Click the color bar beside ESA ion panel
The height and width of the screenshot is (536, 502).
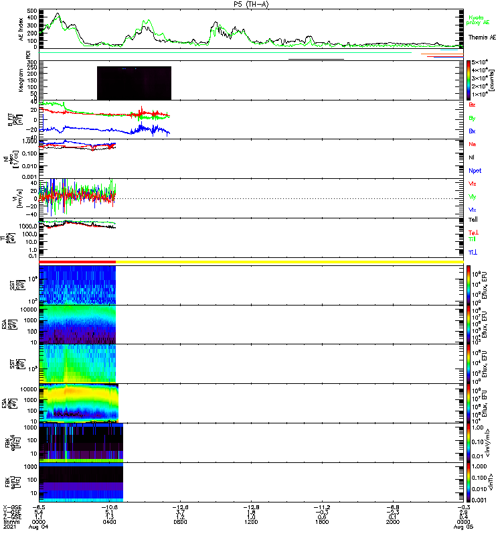coord(469,324)
